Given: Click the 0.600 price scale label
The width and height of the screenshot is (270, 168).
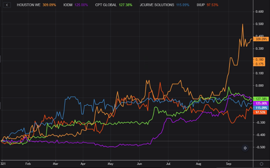Looking at the screenshot, I should [x=260, y=12].
